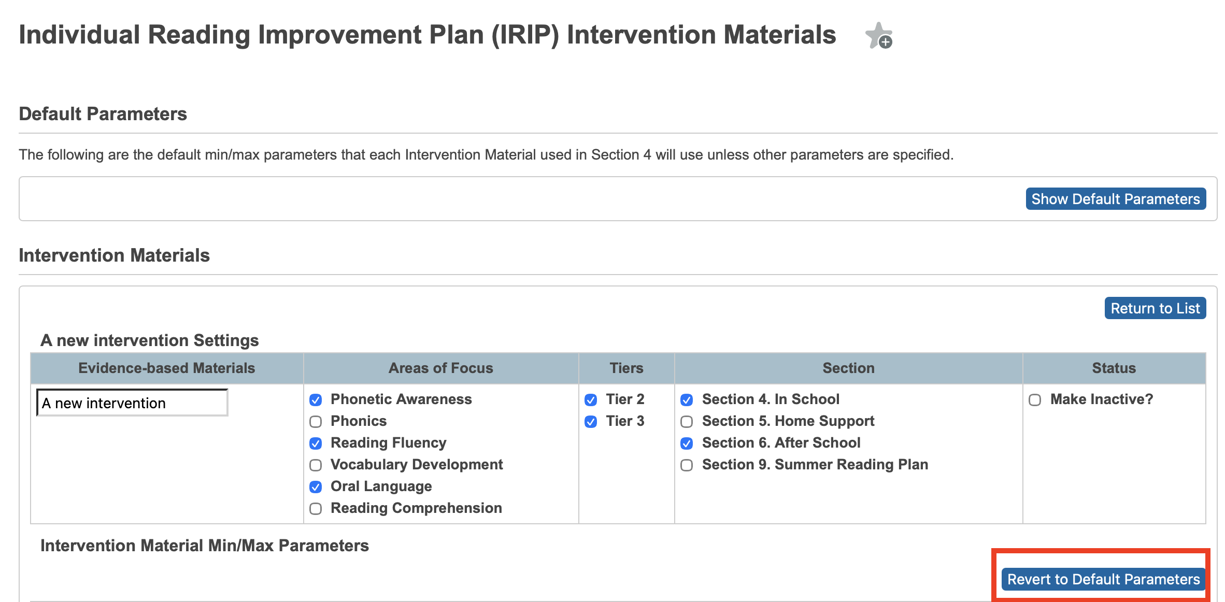
Task: Click the Areas of Focus column header
Action: coord(440,368)
